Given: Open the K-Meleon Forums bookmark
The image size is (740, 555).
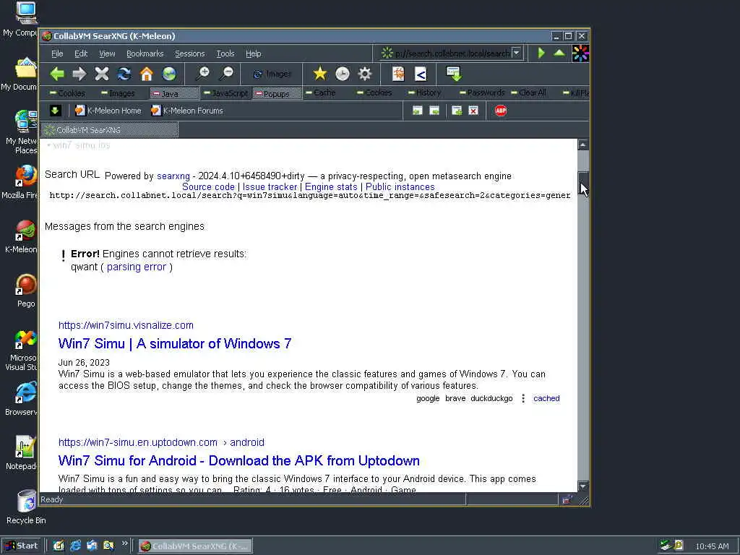Looking at the screenshot, I should 187,111.
